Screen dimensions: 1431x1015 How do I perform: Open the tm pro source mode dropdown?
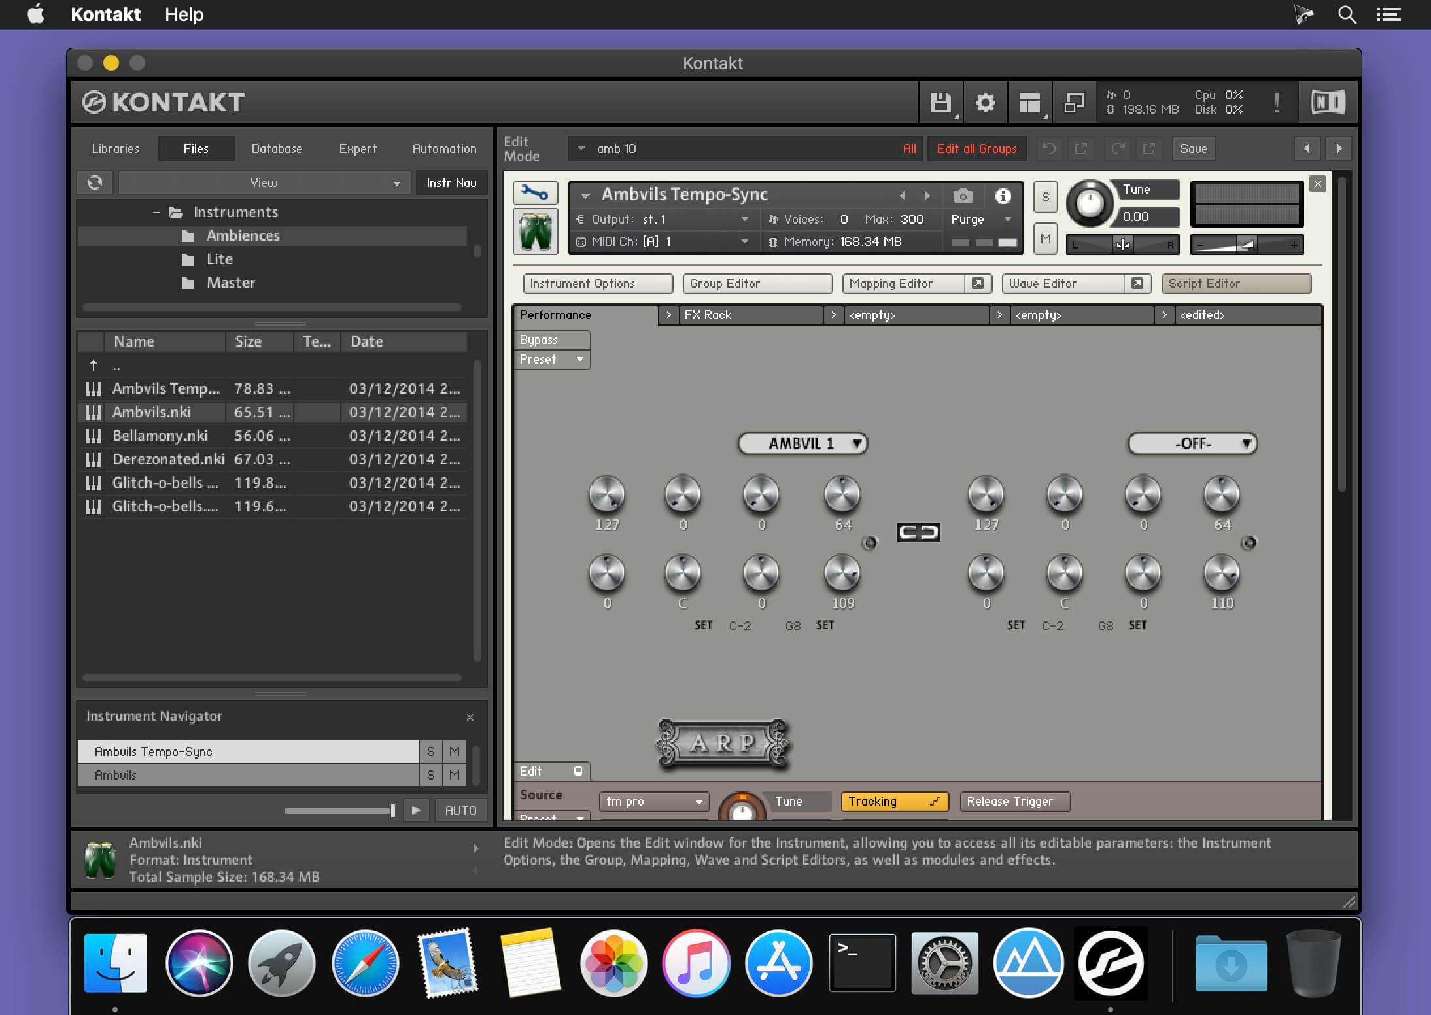(x=654, y=801)
